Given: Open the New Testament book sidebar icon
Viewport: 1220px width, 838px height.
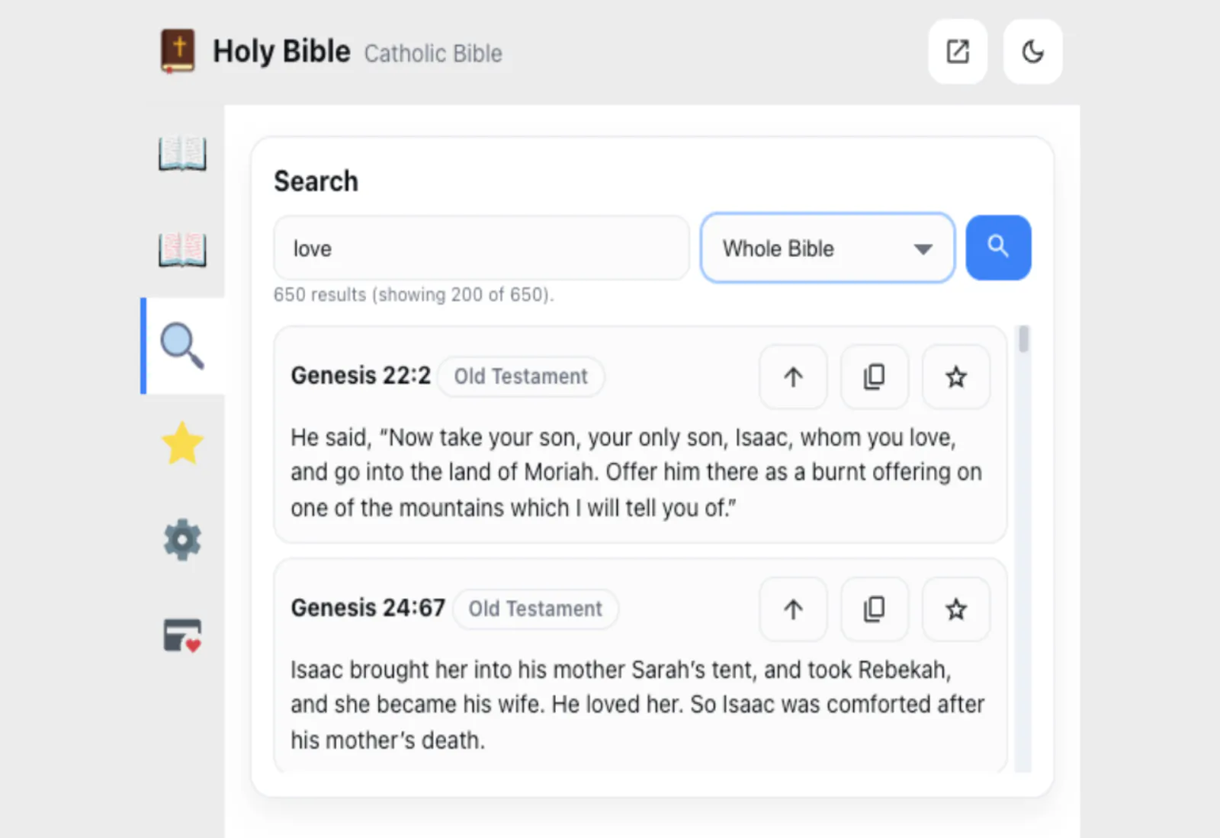Looking at the screenshot, I should pyautogui.click(x=182, y=249).
